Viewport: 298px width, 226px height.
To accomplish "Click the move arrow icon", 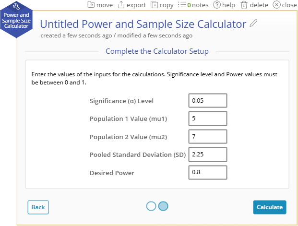I will pos(91,5).
